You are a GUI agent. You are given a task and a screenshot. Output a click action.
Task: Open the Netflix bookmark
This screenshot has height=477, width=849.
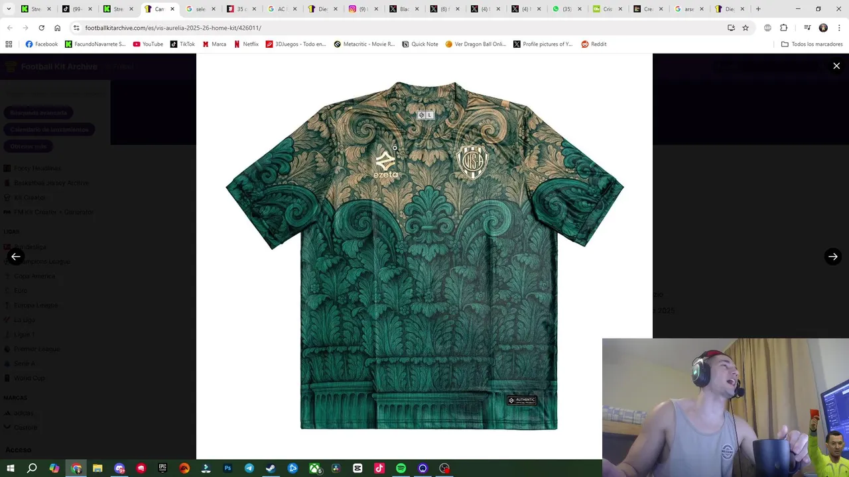[x=246, y=44]
